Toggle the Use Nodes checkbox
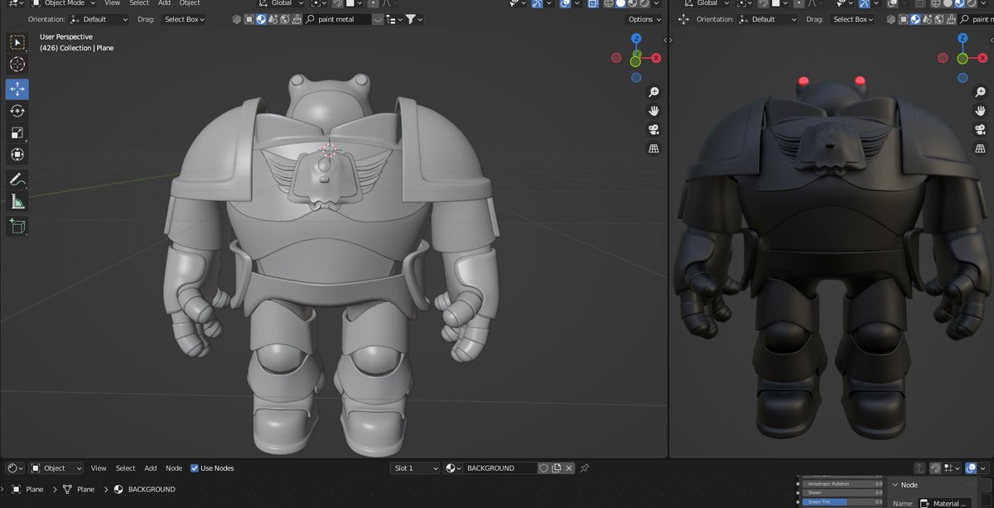 point(195,468)
